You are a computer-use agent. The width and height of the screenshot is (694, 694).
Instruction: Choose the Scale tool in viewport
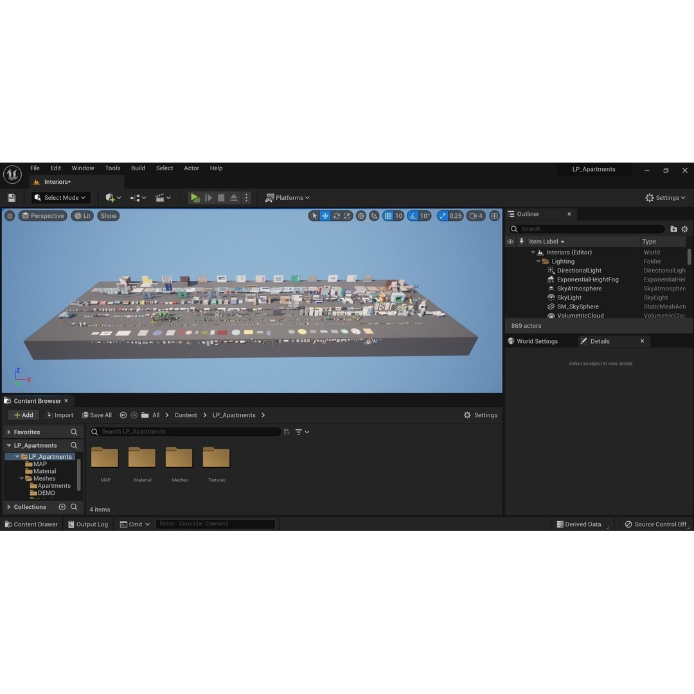347,216
